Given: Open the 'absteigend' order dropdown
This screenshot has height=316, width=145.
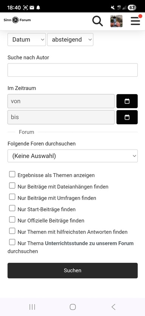Looking at the screenshot, I should click(70, 39).
